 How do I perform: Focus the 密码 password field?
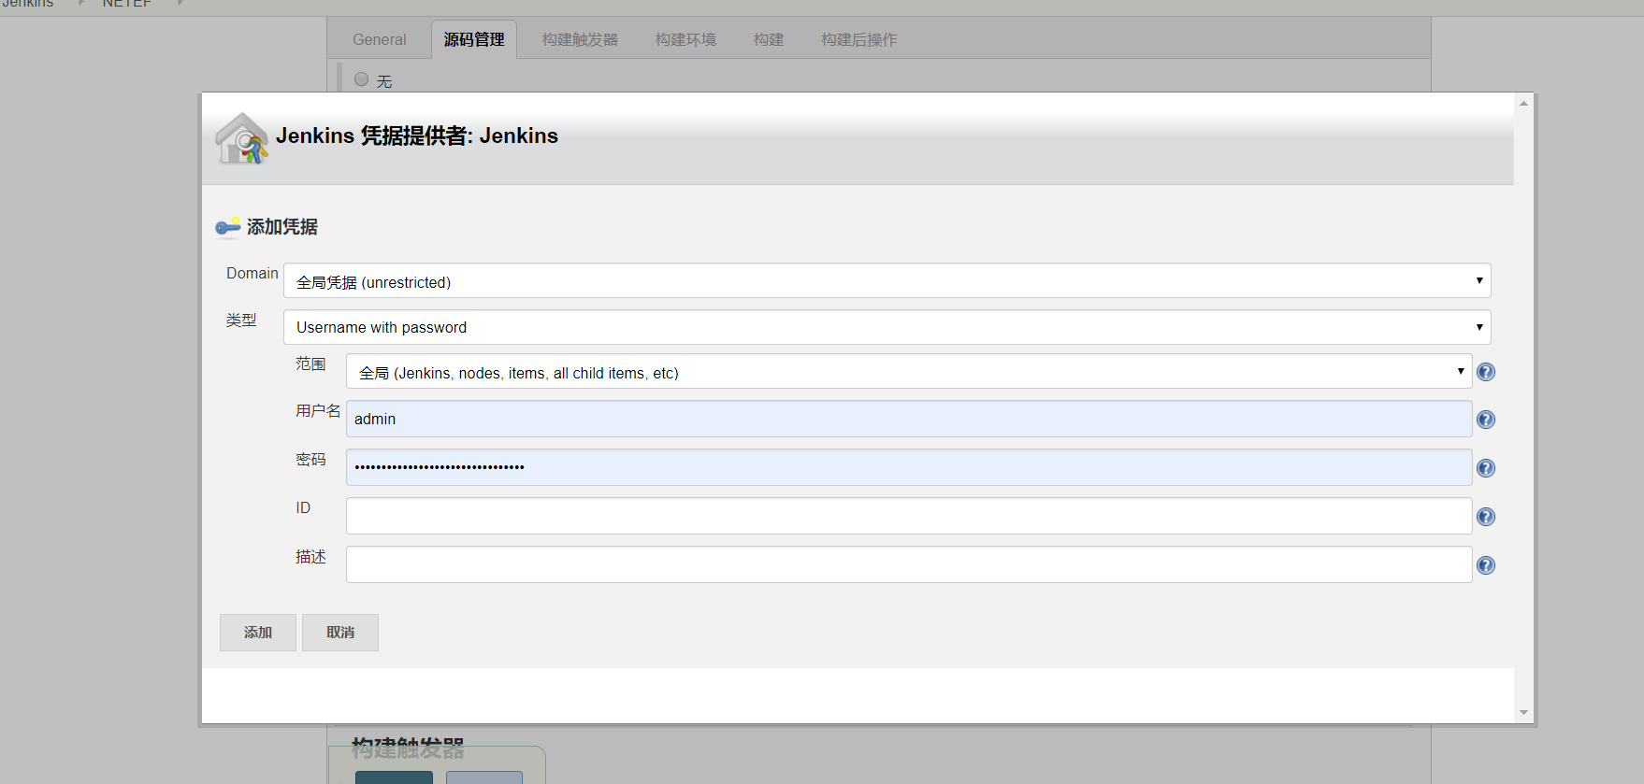pyautogui.click(x=909, y=467)
